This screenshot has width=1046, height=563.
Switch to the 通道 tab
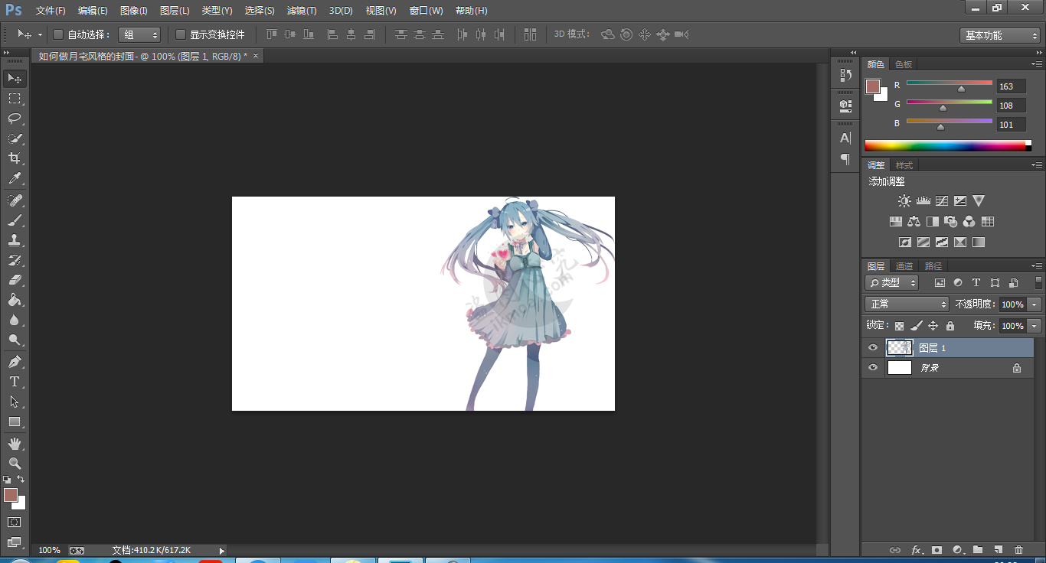[904, 266]
